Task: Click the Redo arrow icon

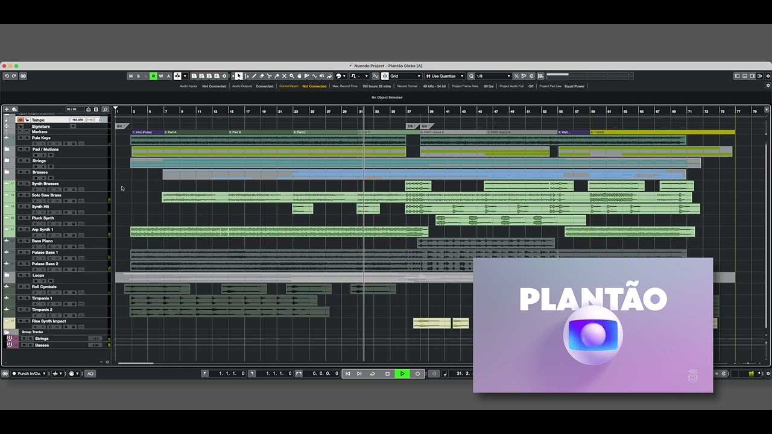Action: click(x=14, y=76)
